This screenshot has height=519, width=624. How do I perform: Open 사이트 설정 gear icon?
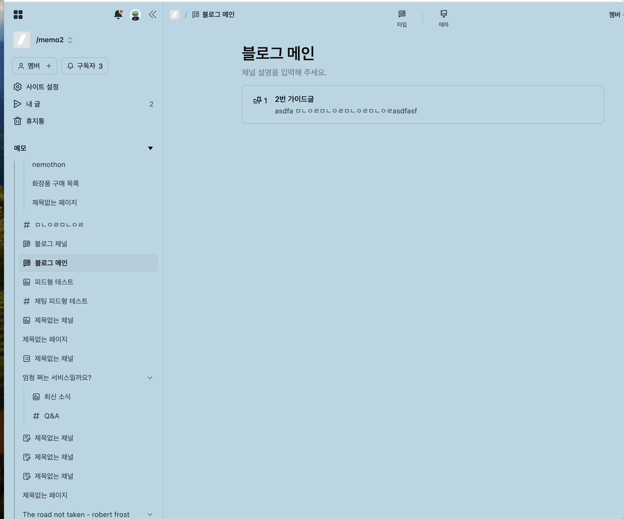(x=18, y=87)
